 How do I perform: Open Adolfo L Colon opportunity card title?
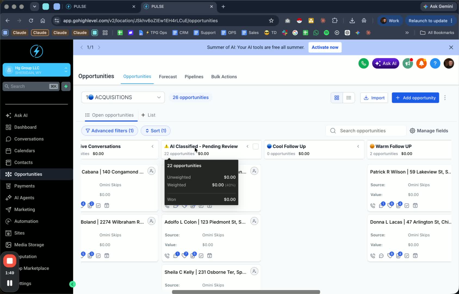tap(205, 222)
